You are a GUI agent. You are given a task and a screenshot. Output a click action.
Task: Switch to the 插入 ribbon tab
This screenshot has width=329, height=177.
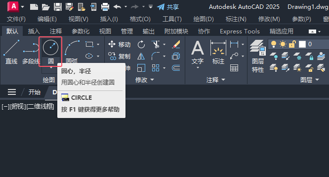click(34, 31)
